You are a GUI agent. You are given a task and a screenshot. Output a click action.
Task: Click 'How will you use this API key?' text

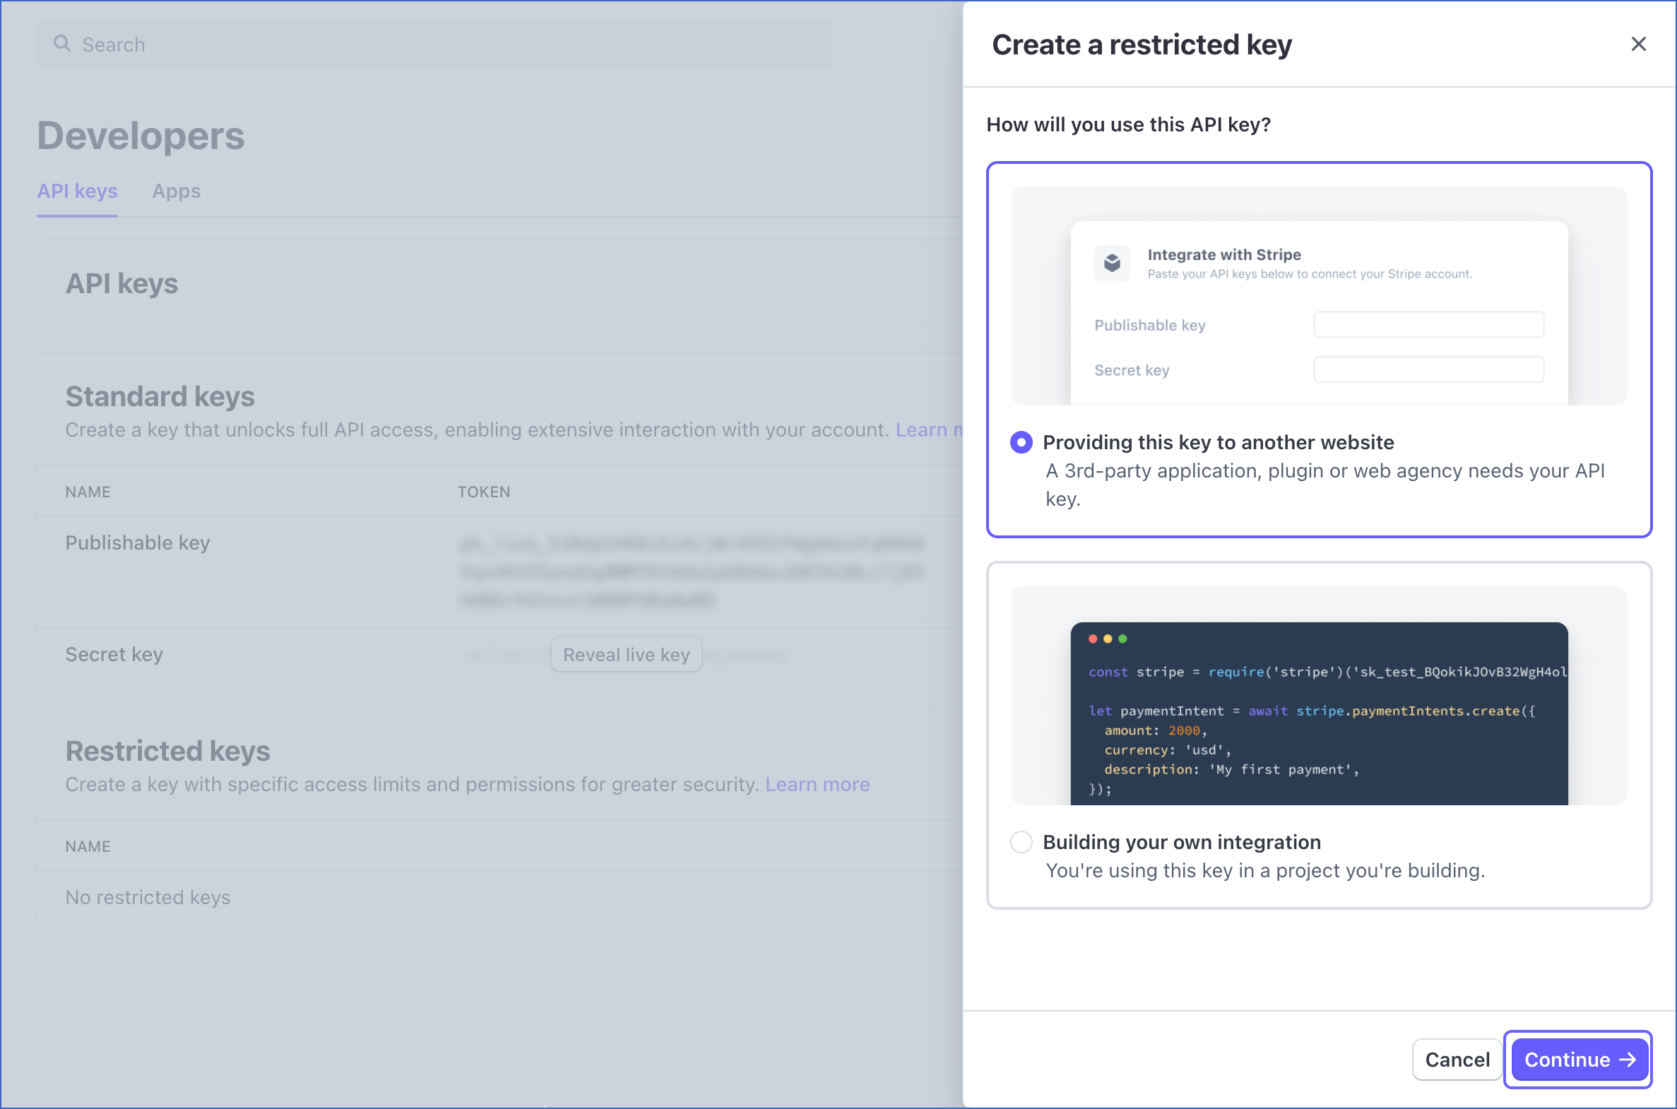coord(1128,124)
